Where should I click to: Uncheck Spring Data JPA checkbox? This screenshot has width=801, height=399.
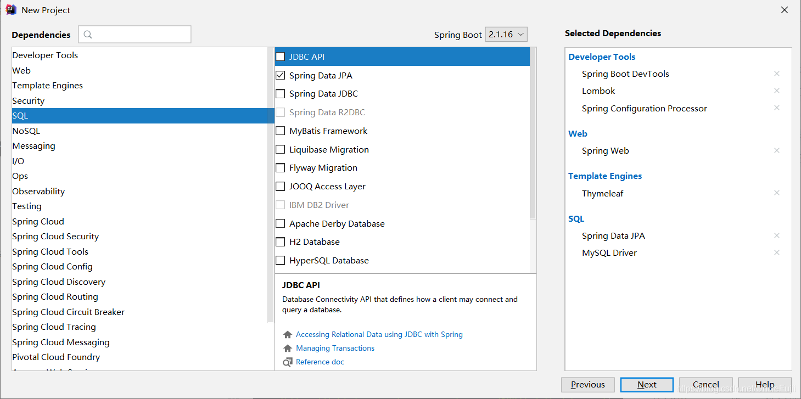click(x=280, y=75)
